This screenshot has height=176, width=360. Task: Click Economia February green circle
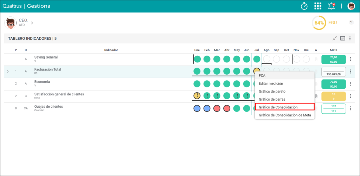pos(207,83)
